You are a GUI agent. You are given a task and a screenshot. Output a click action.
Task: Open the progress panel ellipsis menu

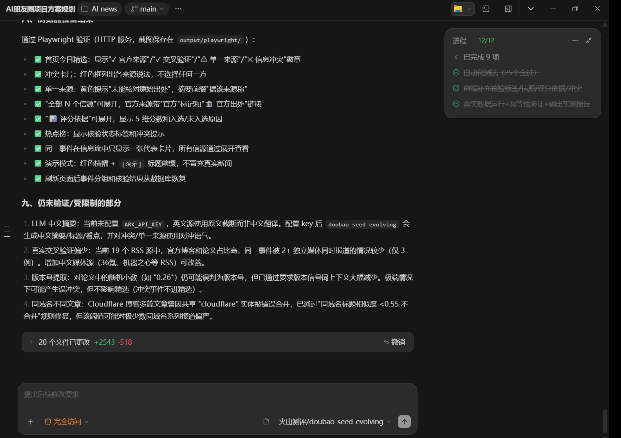(x=575, y=40)
